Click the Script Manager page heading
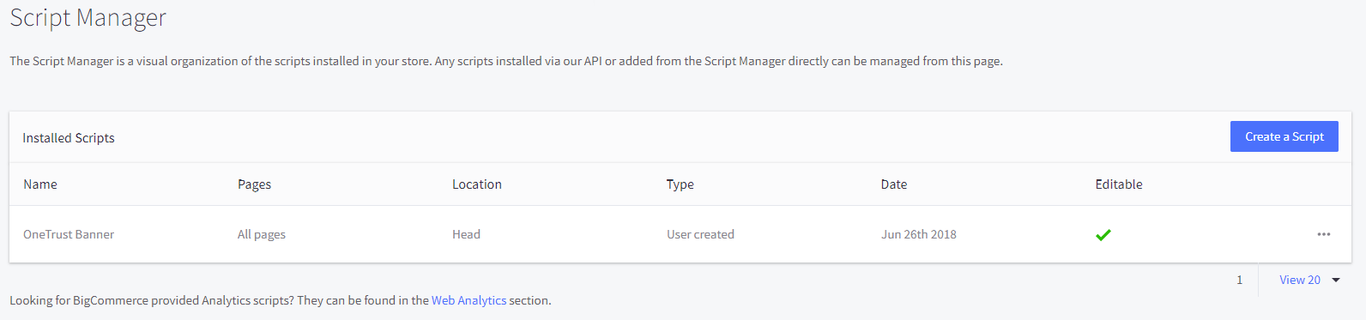 click(88, 18)
